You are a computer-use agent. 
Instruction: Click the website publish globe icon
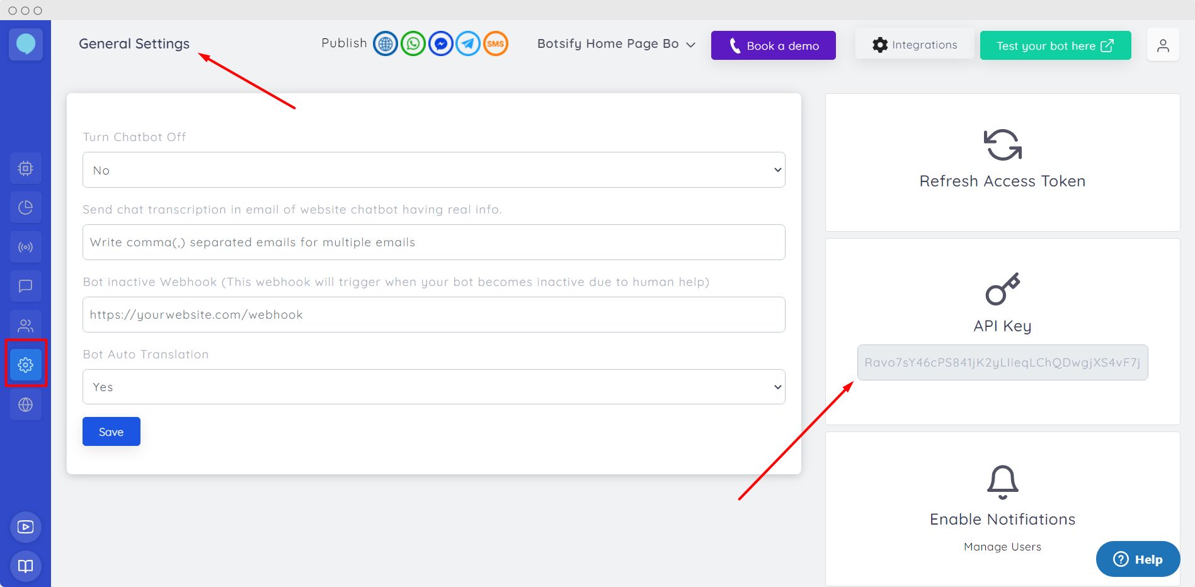click(x=386, y=44)
